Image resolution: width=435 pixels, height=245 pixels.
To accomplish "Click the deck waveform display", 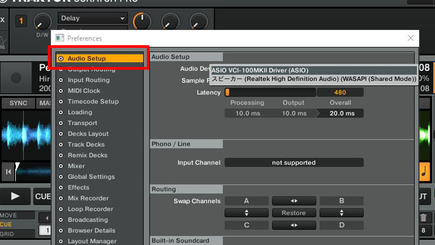I will click(26, 136).
